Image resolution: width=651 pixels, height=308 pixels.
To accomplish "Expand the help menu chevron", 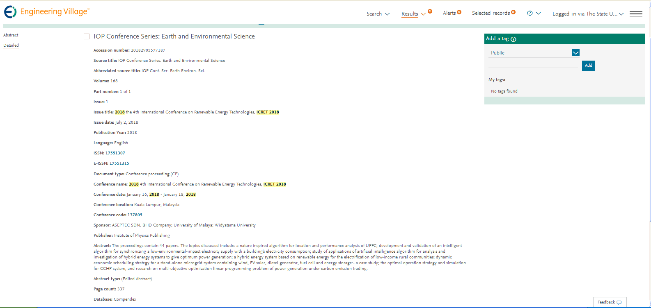I will pyautogui.click(x=539, y=14).
